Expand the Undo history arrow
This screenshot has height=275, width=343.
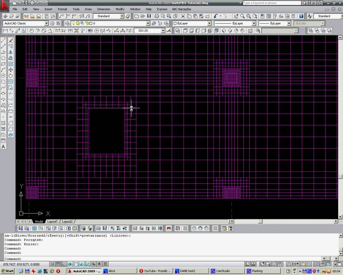220,16
